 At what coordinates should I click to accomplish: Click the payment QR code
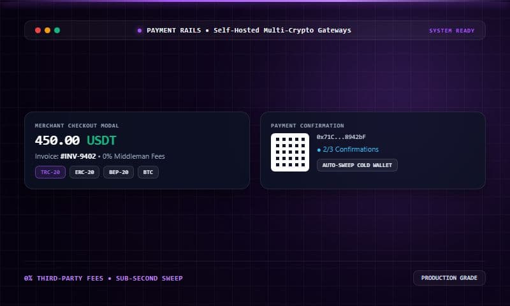point(290,152)
